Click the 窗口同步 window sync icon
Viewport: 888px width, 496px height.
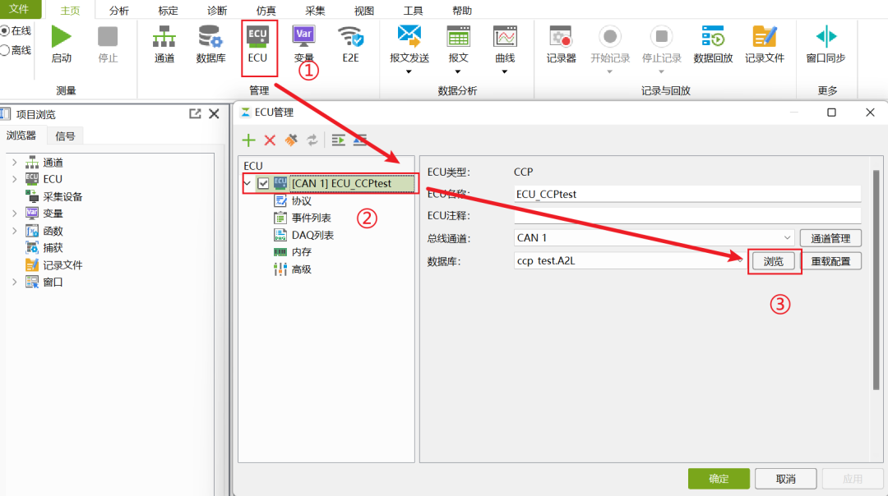pyautogui.click(x=826, y=37)
